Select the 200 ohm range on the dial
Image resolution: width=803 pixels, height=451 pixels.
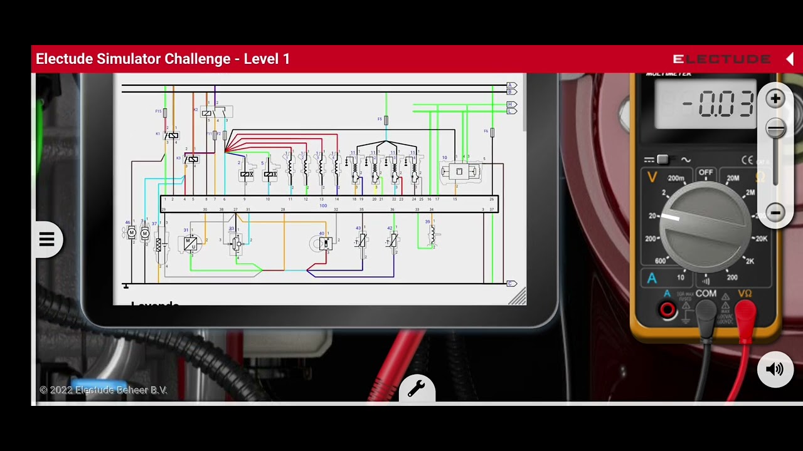(732, 277)
